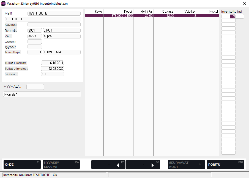Exit using the POISTU button

[x=225, y=165]
